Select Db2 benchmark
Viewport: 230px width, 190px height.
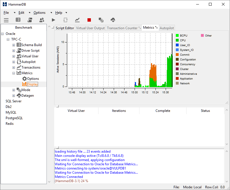pos(8,107)
